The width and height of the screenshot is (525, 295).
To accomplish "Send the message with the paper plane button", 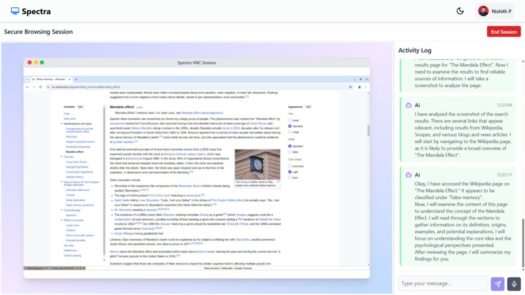I will [x=498, y=284].
